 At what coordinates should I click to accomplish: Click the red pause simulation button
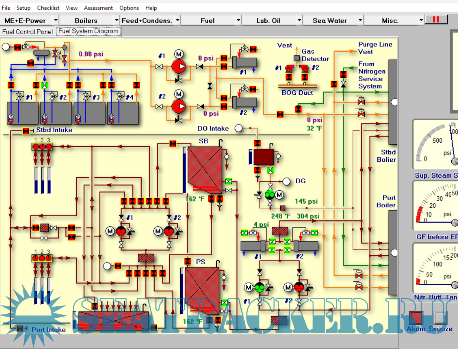(436, 19)
